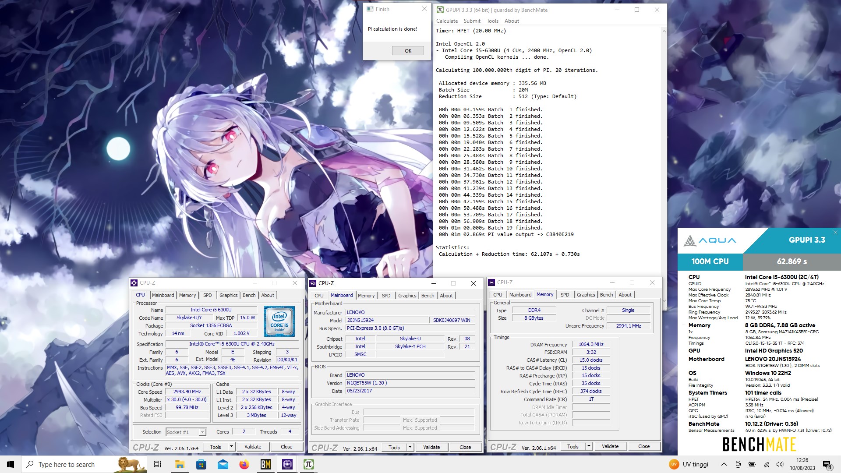Click UV tinggi weather widget
The height and width of the screenshot is (473, 841).
[689, 464]
